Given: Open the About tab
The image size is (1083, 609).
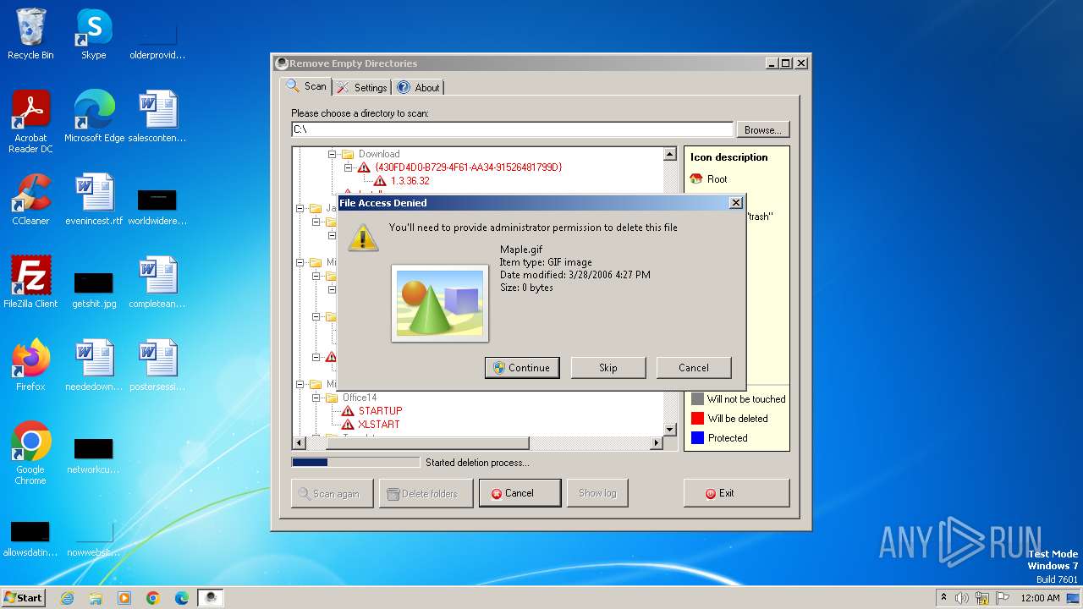Looking at the screenshot, I should pos(418,87).
